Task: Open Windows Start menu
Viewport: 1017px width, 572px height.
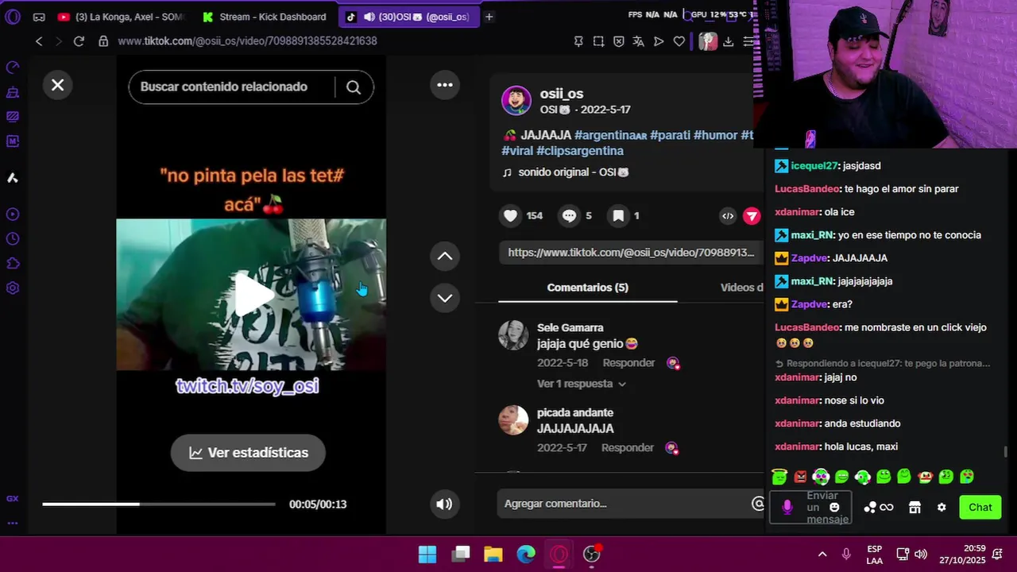Action: (x=427, y=555)
